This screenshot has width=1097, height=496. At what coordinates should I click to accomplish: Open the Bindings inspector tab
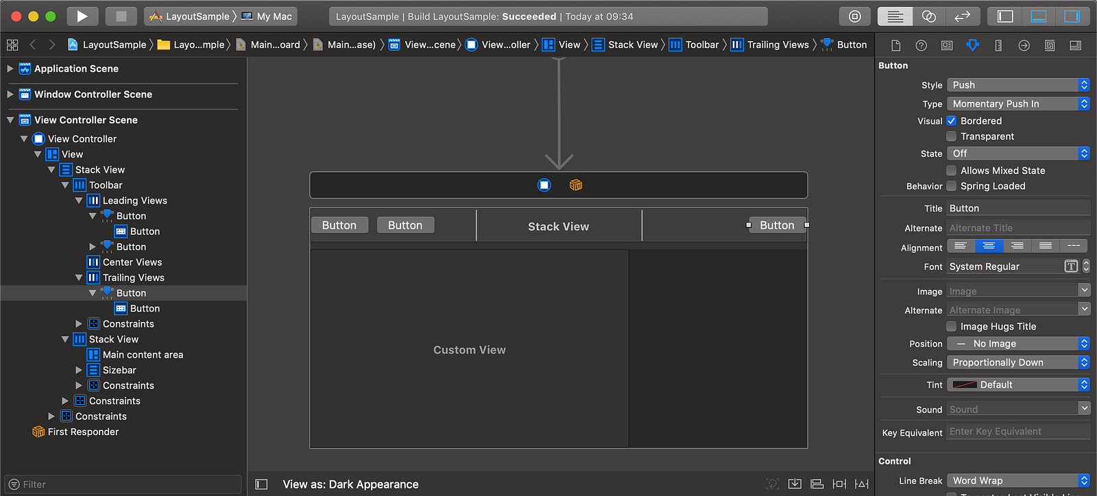pyautogui.click(x=1050, y=45)
